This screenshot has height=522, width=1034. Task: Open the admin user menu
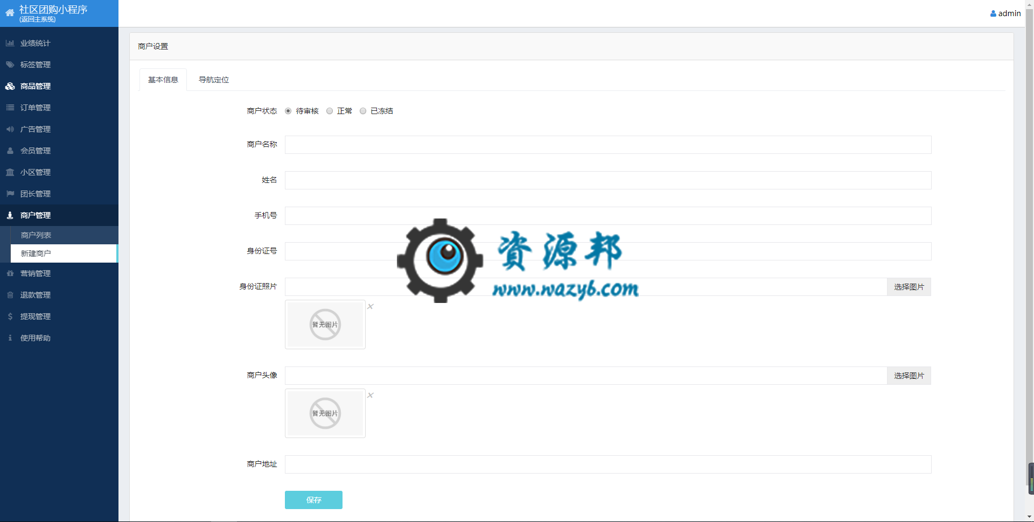(1005, 13)
